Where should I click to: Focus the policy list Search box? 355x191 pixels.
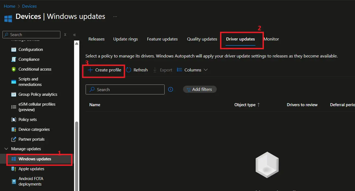(x=125, y=89)
